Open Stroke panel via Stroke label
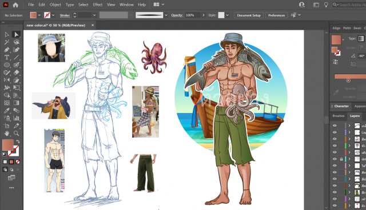 65,15
